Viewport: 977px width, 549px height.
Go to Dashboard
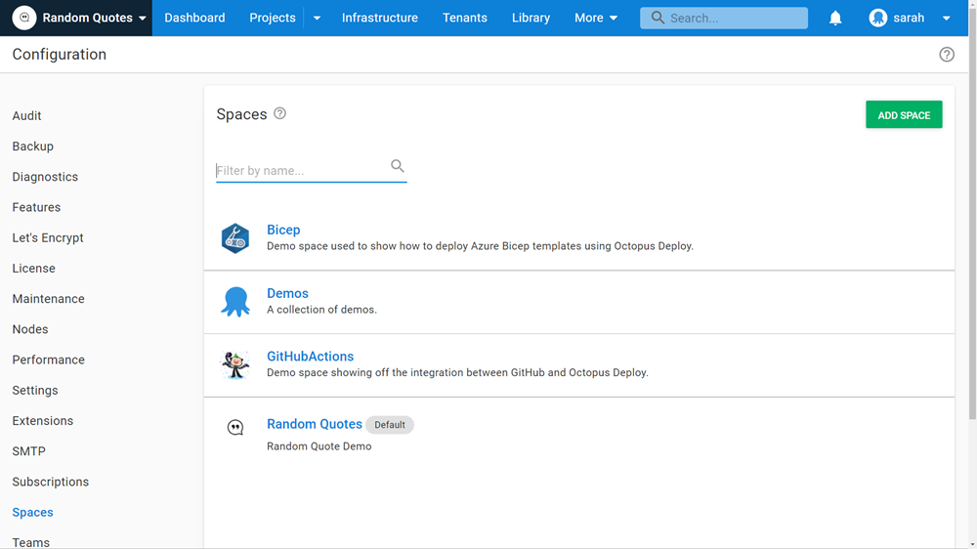(x=194, y=18)
